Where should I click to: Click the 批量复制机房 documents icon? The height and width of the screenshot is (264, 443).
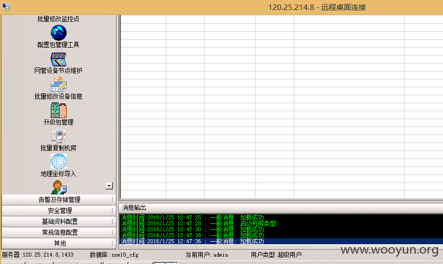59,136
